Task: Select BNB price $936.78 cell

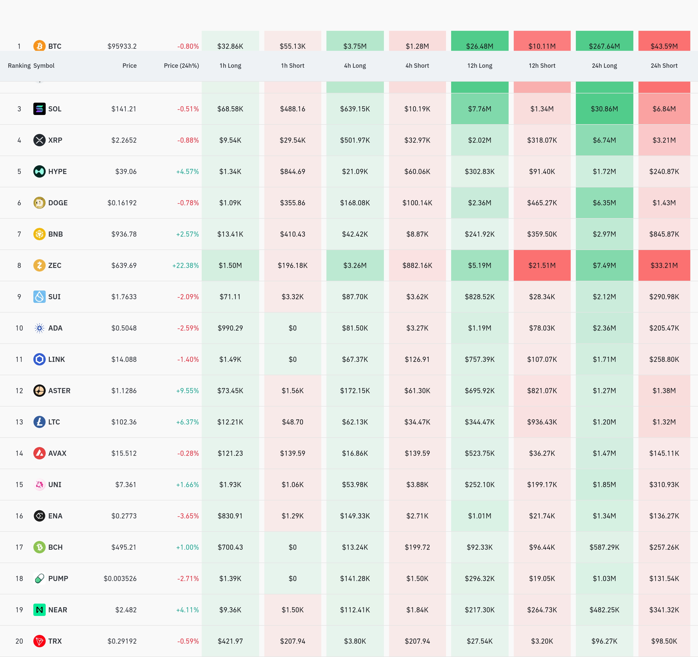Action: (x=124, y=234)
